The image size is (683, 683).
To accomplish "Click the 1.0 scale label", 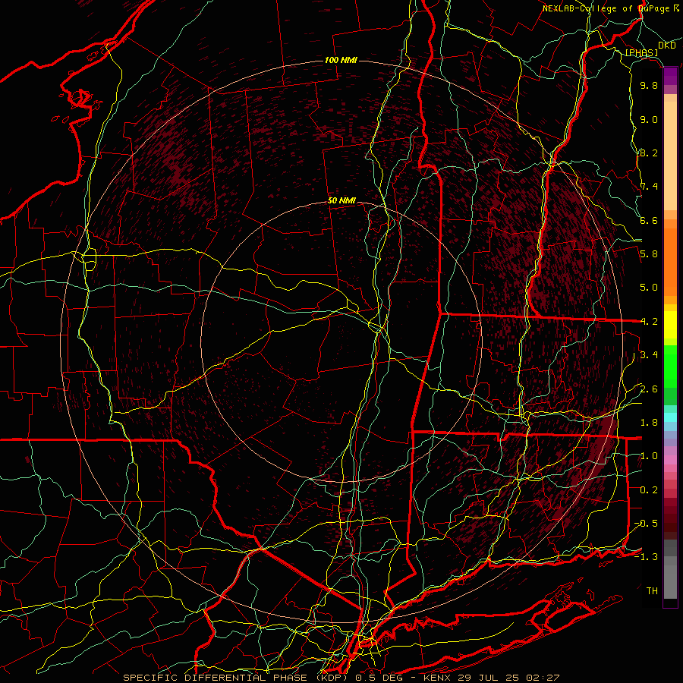I will click(x=649, y=456).
